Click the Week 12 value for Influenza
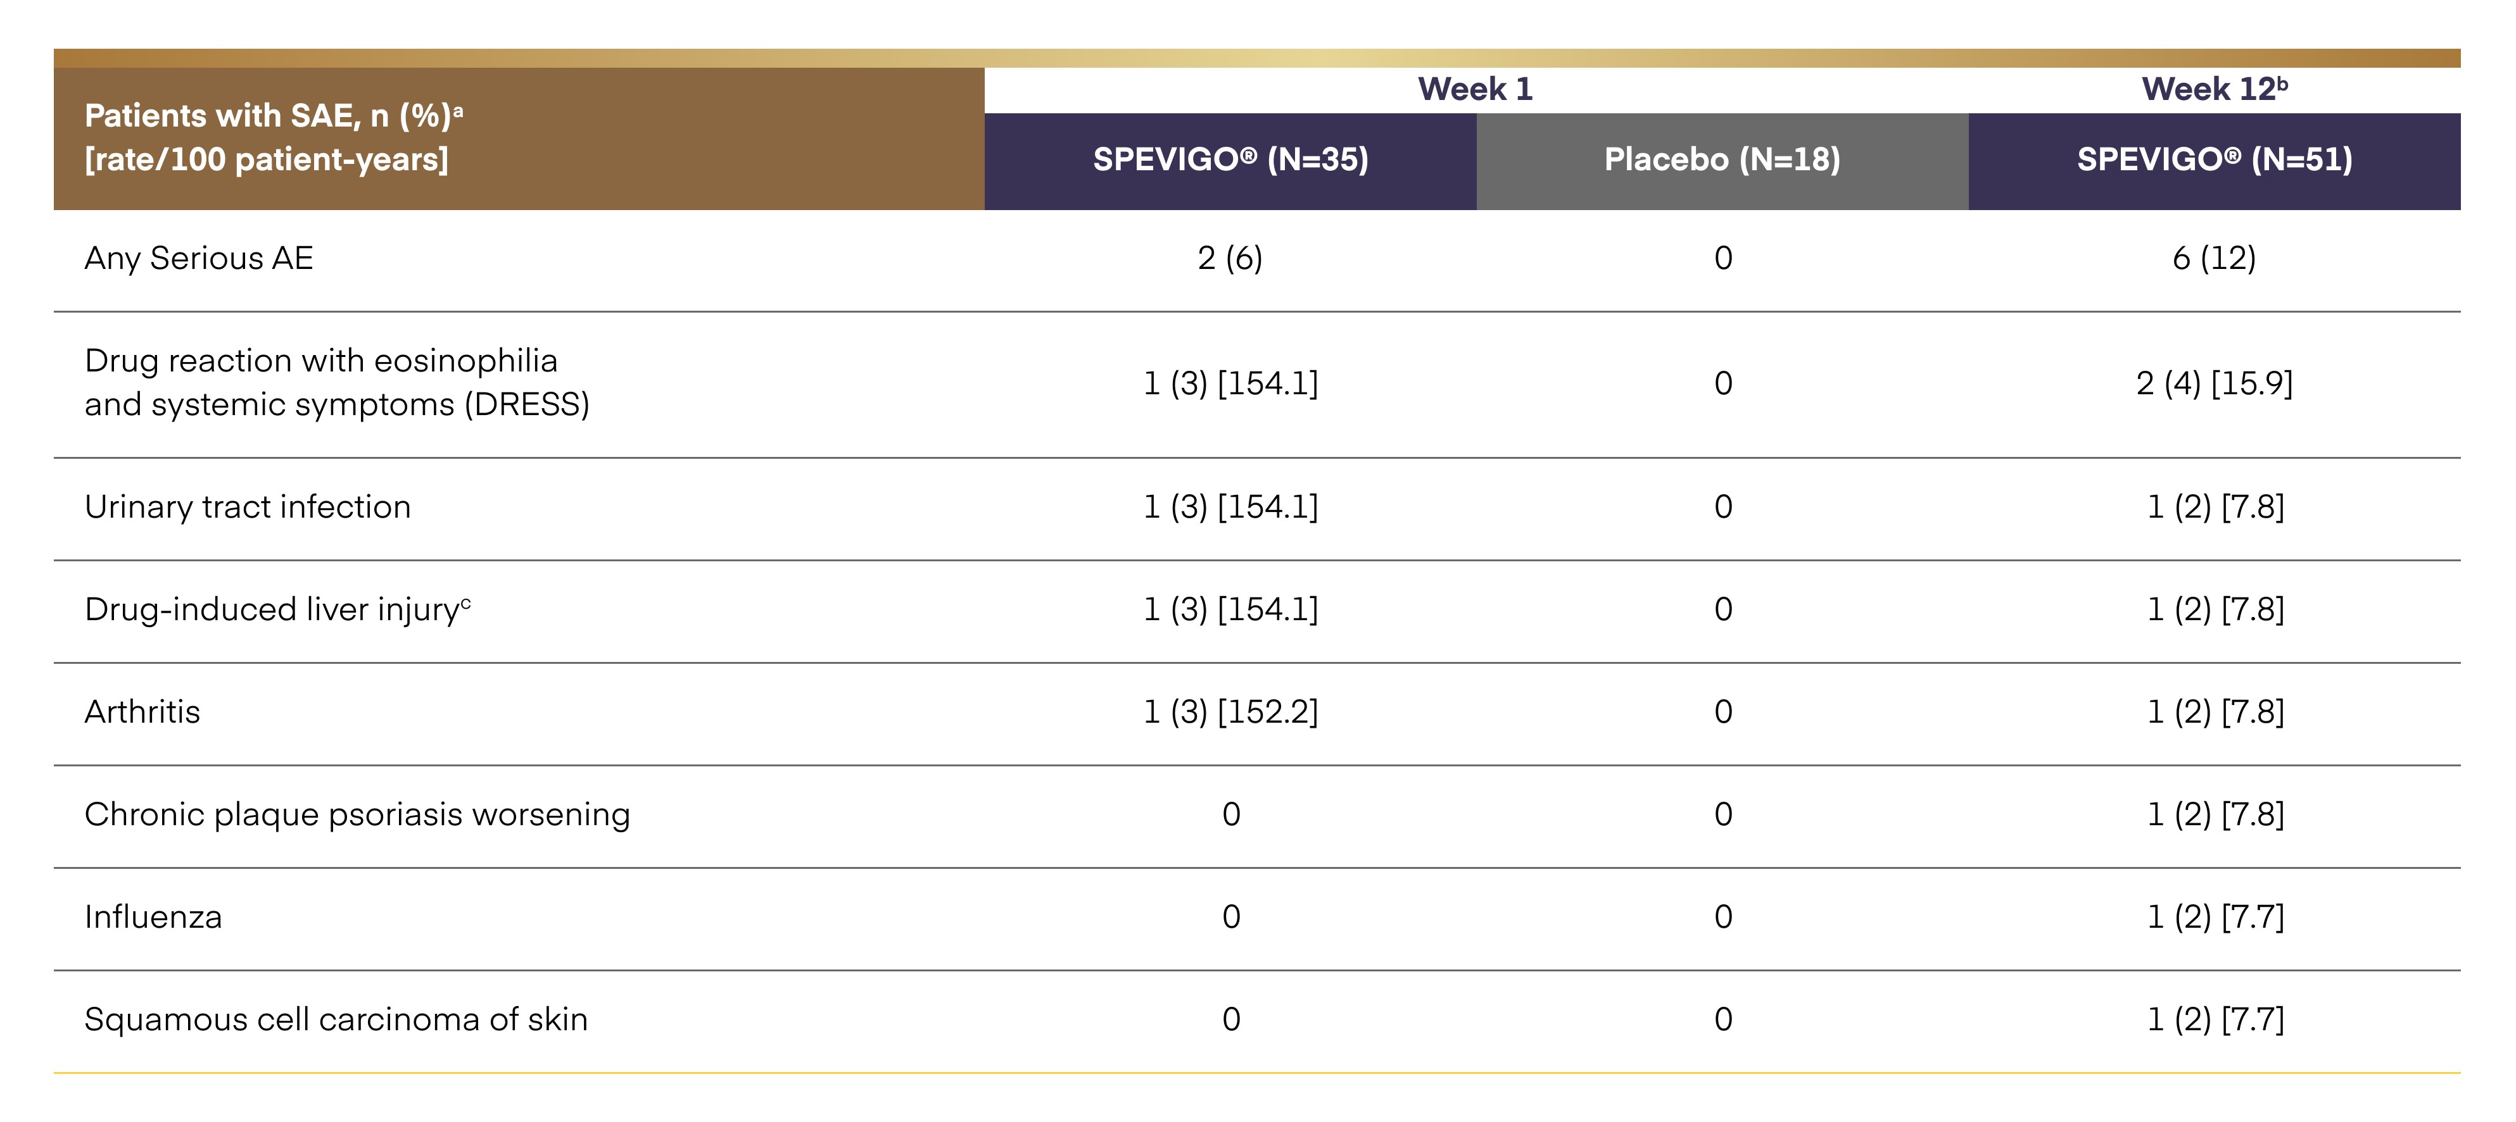 point(2215,917)
